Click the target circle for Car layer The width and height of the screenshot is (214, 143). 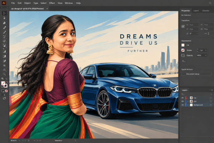211,98
